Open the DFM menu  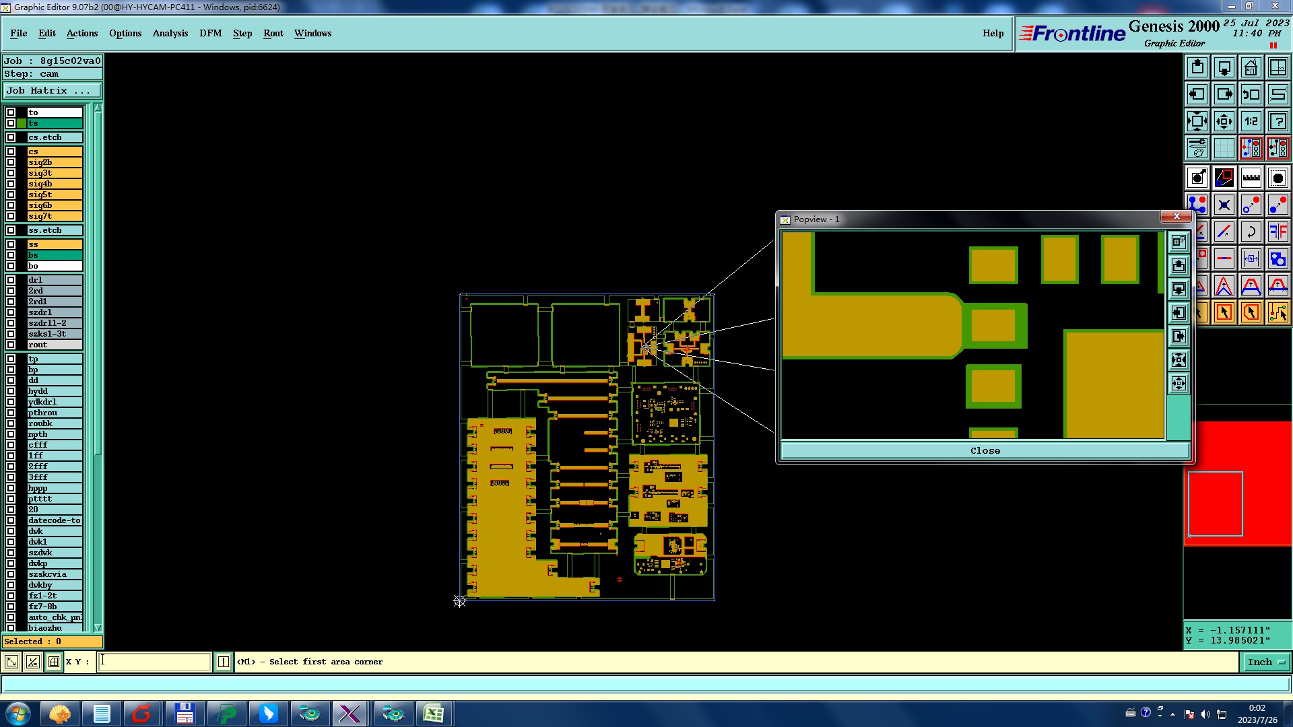tap(210, 33)
